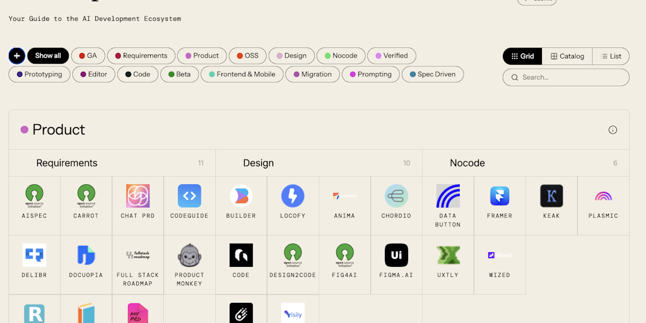646x323 pixels.
Task: Click the Framer icon
Action: pyautogui.click(x=500, y=196)
